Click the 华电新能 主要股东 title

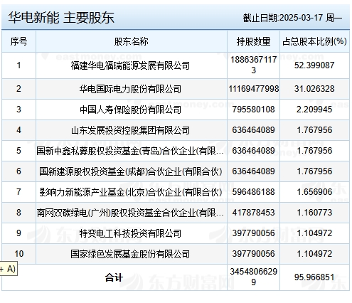click(x=61, y=17)
